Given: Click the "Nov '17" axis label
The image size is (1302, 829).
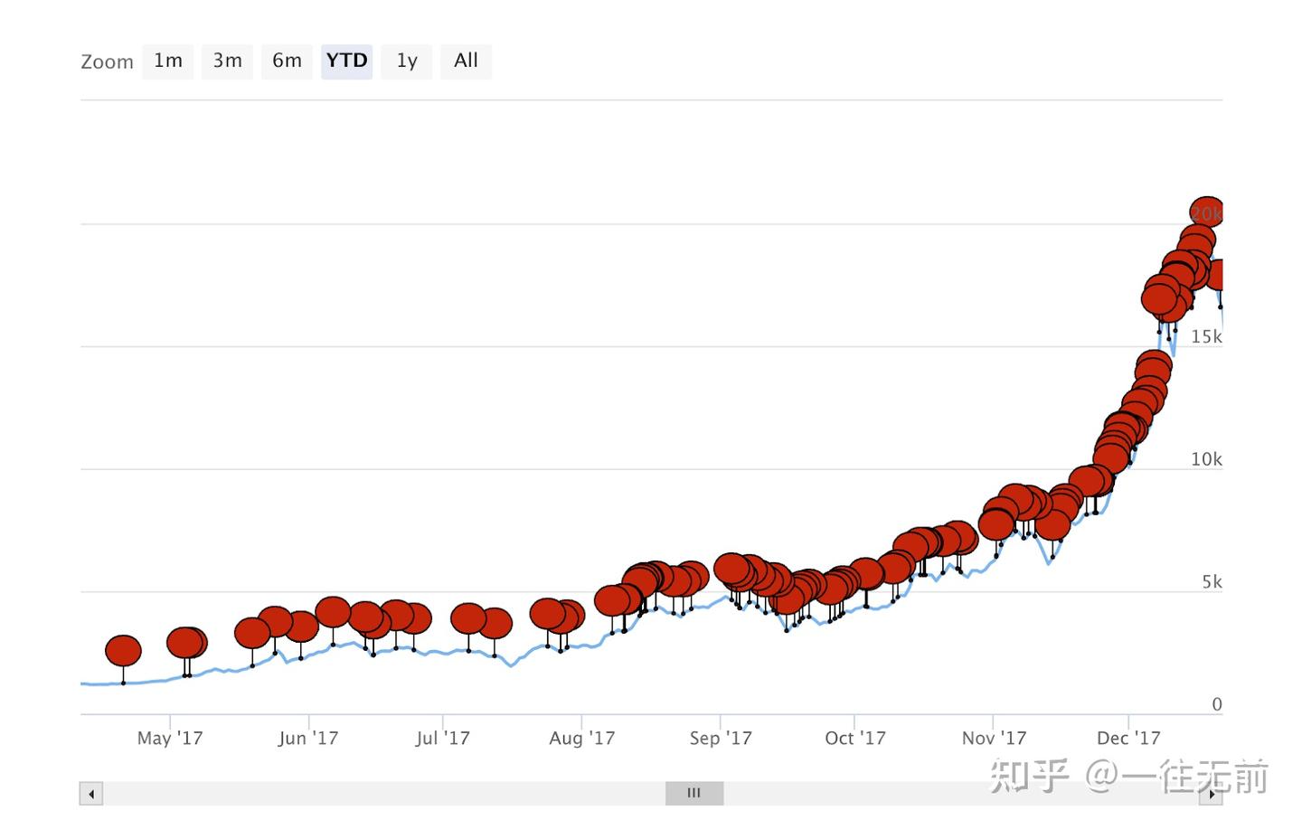Looking at the screenshot, I should coord(995,739).
